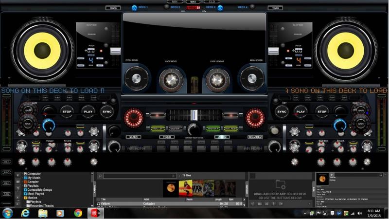This screenshot has height=219, width=389.
Task: Enable the VINYL LEFT mode
Action: point(158,128)
